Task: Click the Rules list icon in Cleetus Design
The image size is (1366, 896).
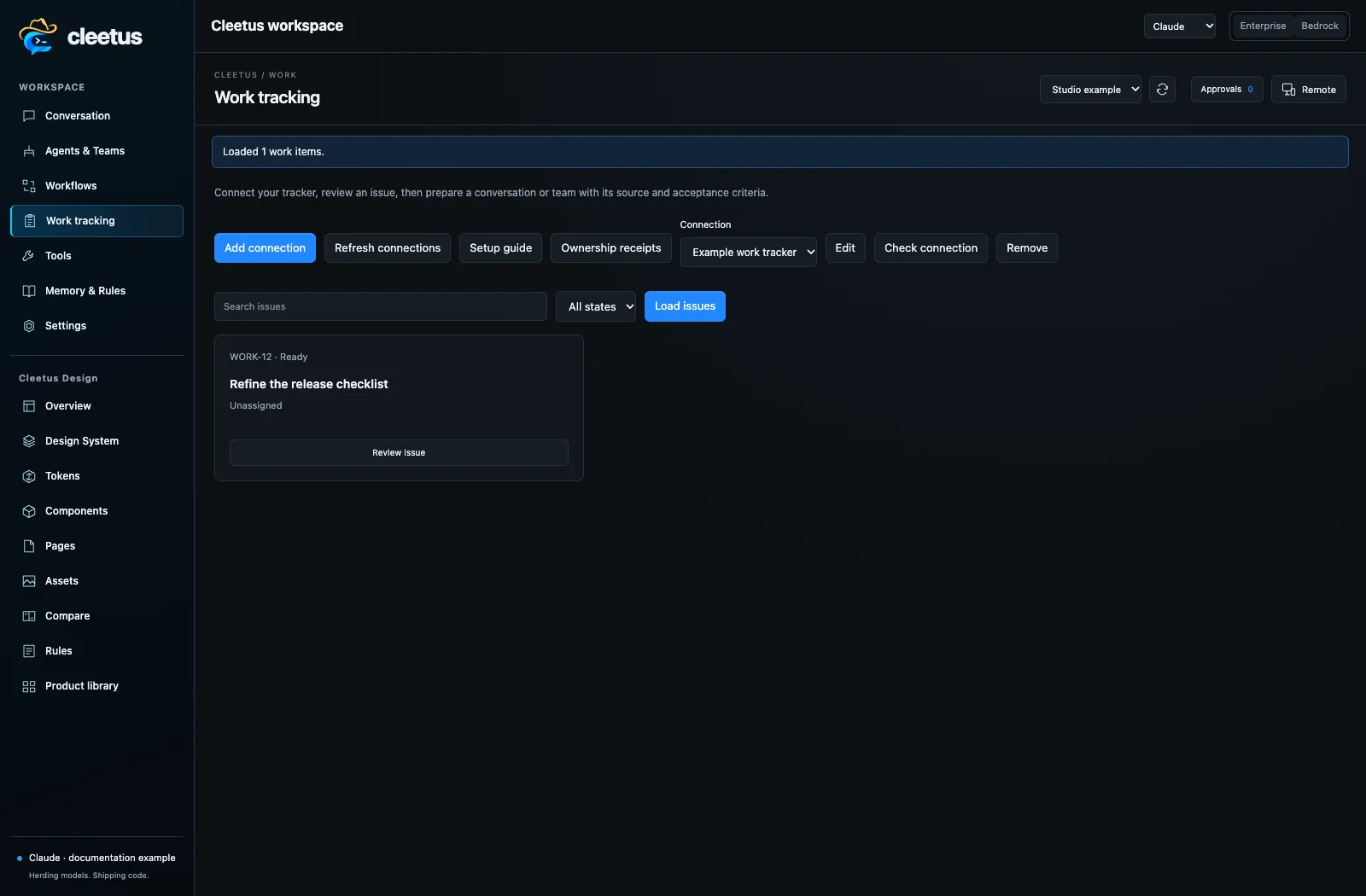Action: [x=29, y=651]
